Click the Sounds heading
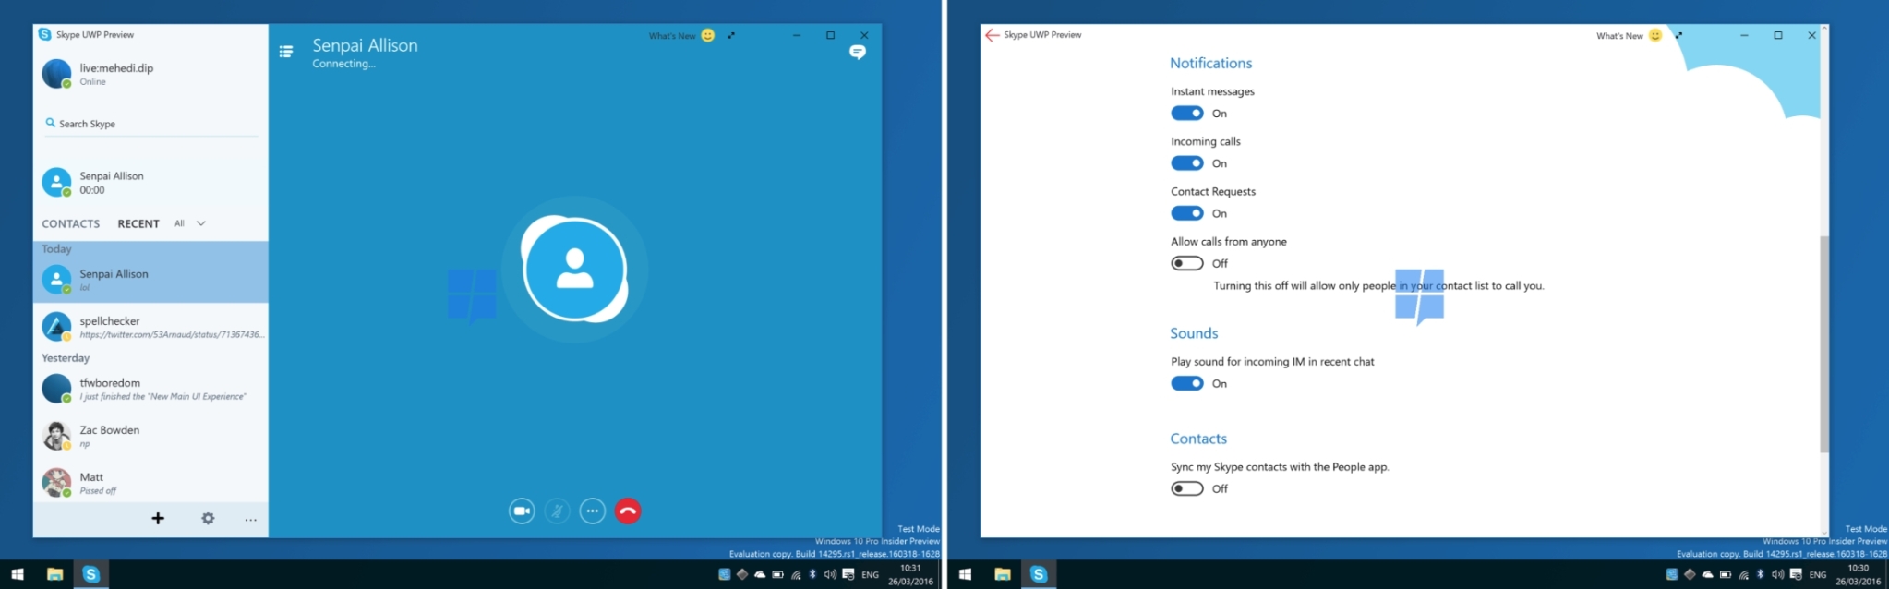This screenshot has width=1889, height=589. tap(1194, 333)
